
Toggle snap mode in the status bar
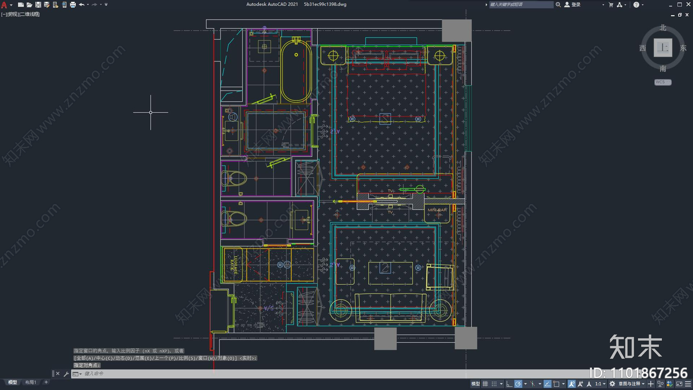[x=494, y=384]
